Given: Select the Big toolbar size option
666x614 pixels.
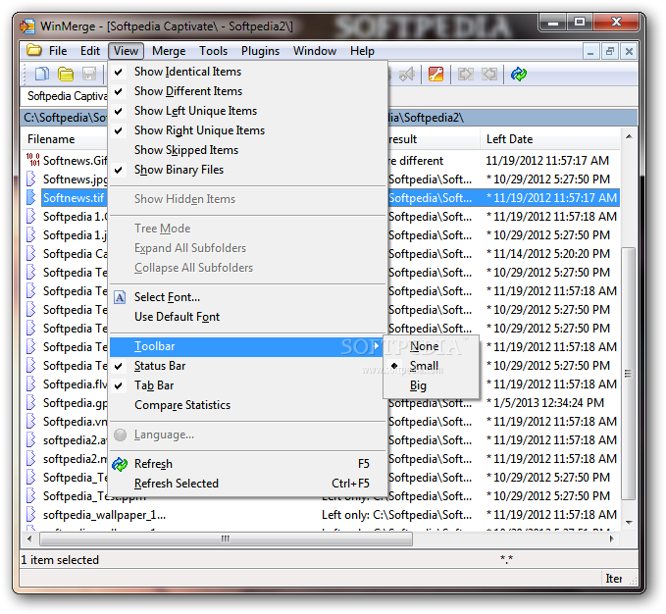Looking at the screenshot, I should (432, 385).
